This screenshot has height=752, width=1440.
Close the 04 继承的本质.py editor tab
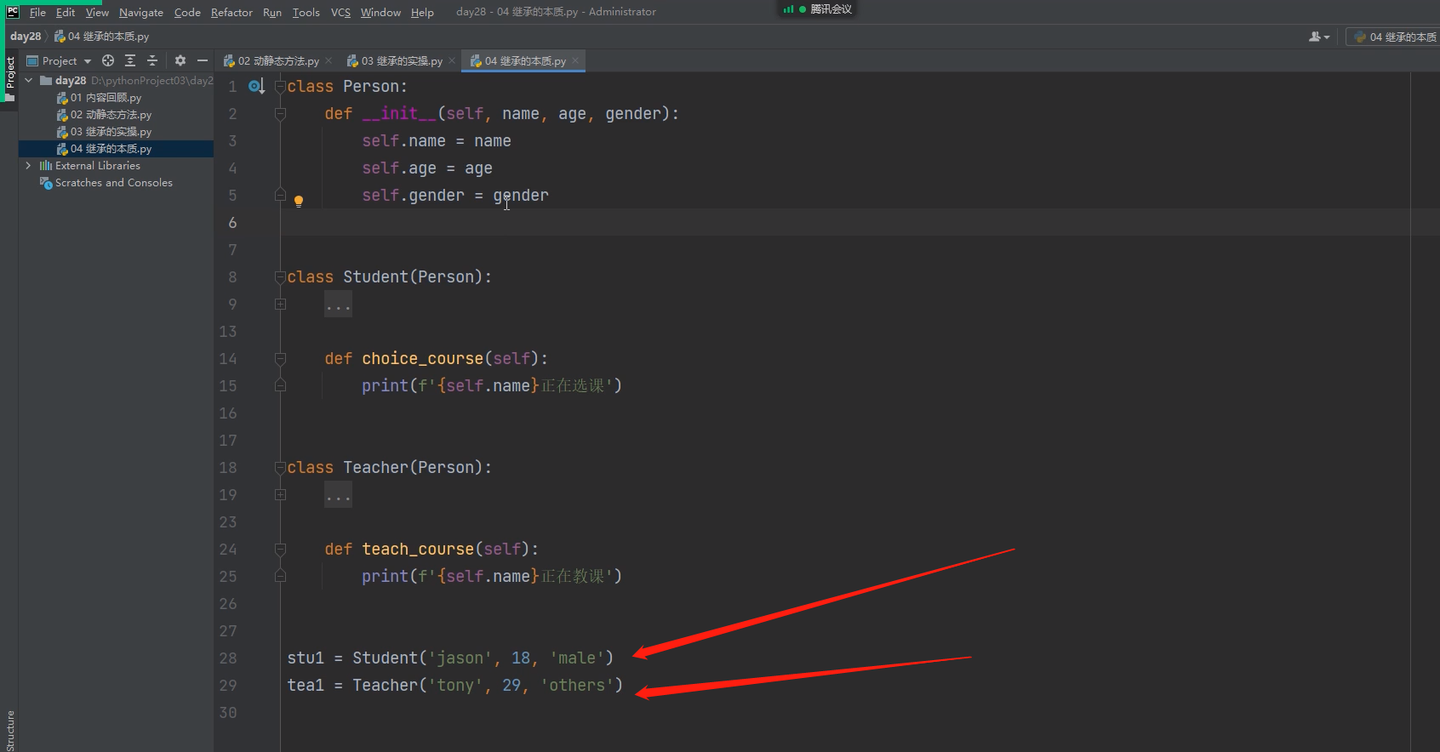(x=575, y=60)
